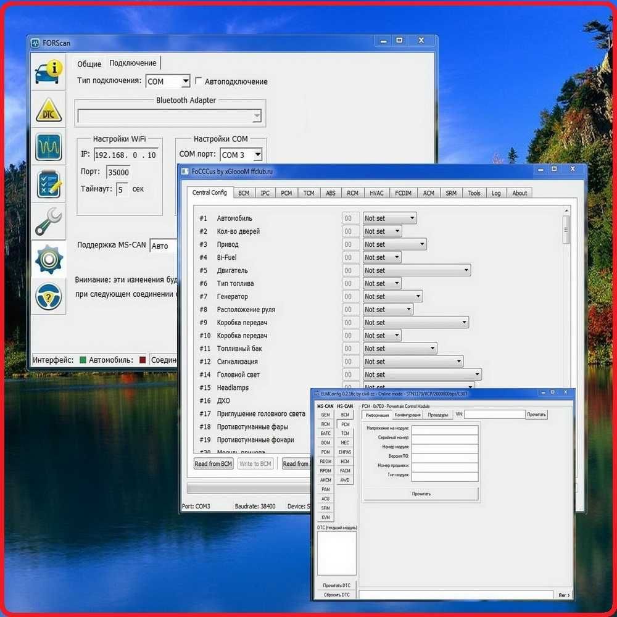Open the Двигатель #5 Not set dropdown
The image size is (617, 617).
click(x=416, y=270)
